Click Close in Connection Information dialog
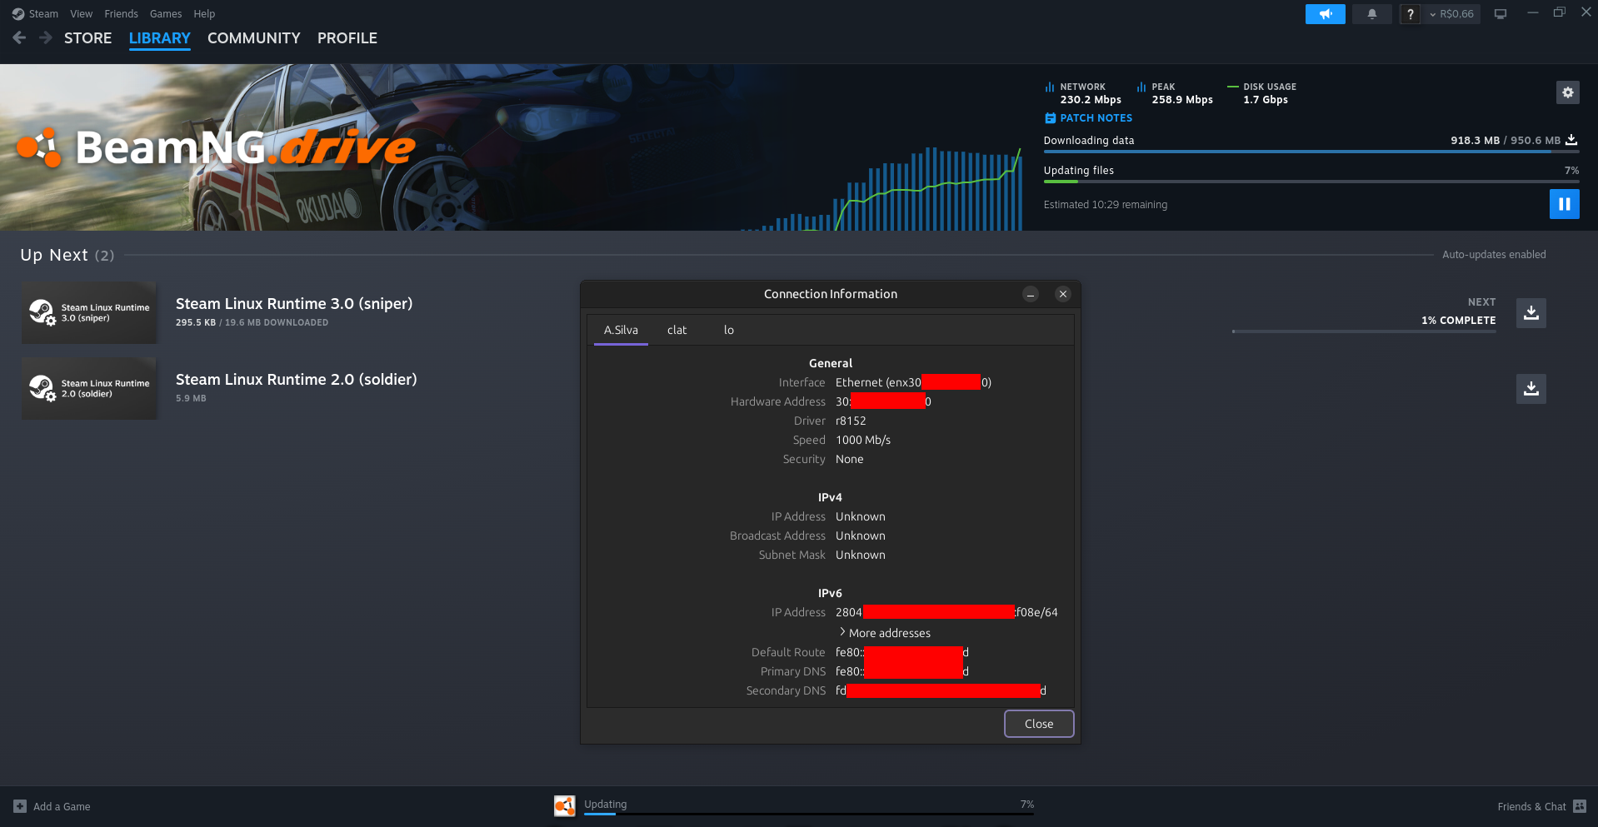The width and height of the screenshot is (1598, 827). pos(1039,724)
